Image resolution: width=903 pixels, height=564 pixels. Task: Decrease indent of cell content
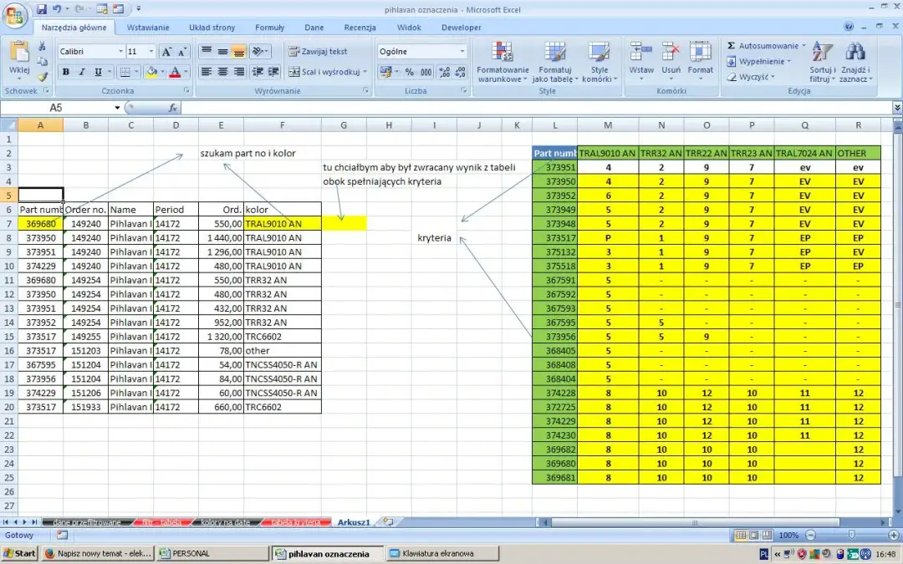click(x=258, y=71)
